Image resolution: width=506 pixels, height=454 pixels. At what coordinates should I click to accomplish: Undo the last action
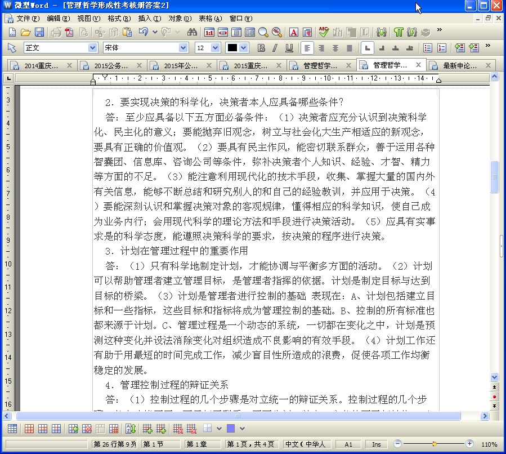pyautogui.click(x=144, y=32)
